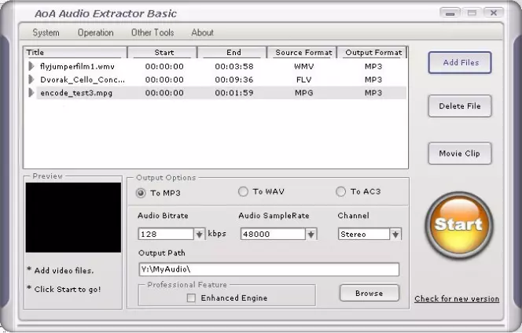Select the To WAV radio option

[x=243, y=191]
